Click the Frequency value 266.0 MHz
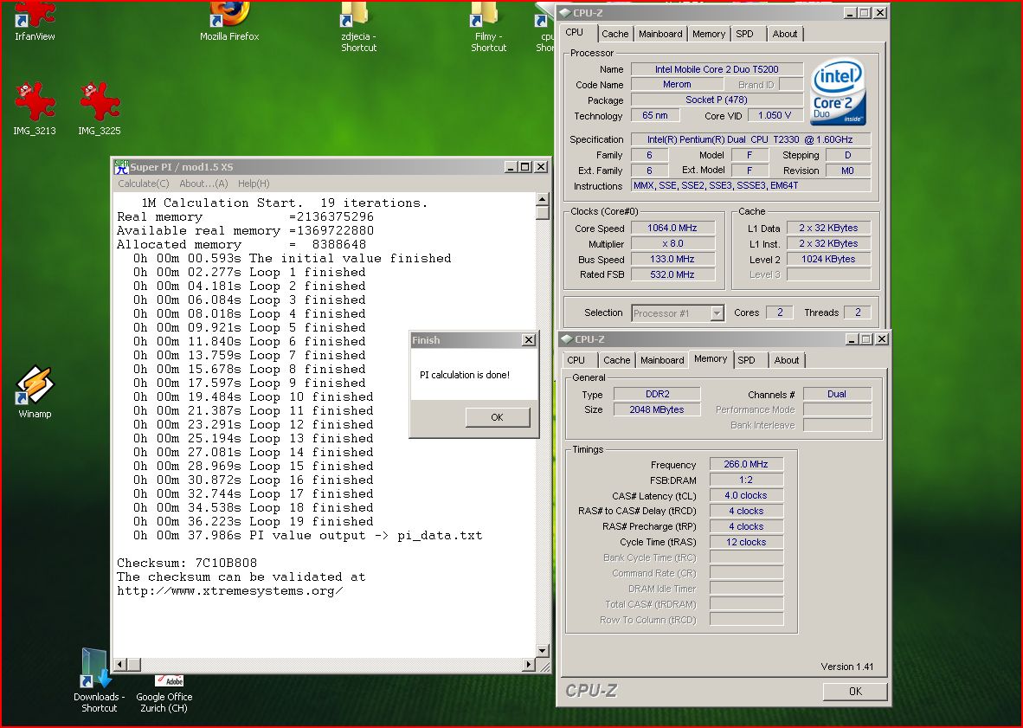This screenshot has height=728, width=1023. click(746, 465)
